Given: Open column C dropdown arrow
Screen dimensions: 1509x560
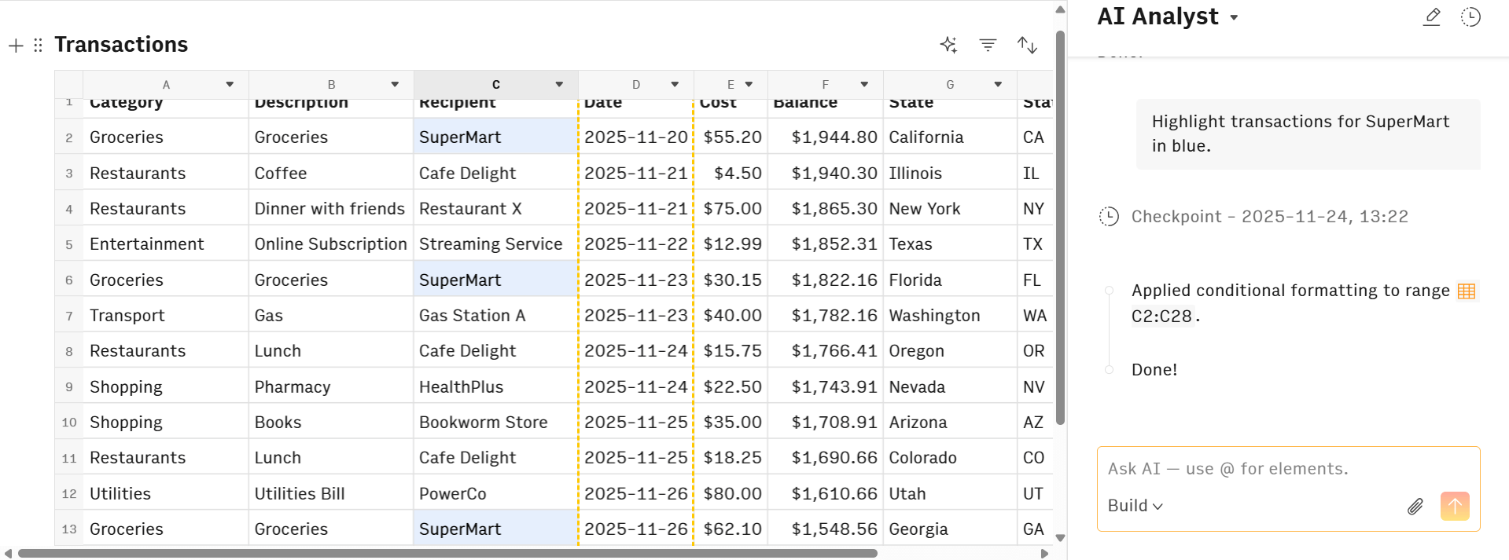Looking at the screenshot, I should (x=559, y=84).
